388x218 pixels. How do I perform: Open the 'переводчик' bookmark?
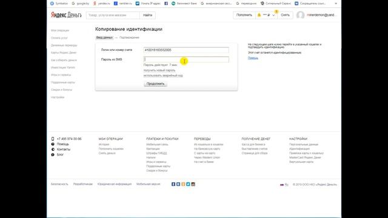246,4
